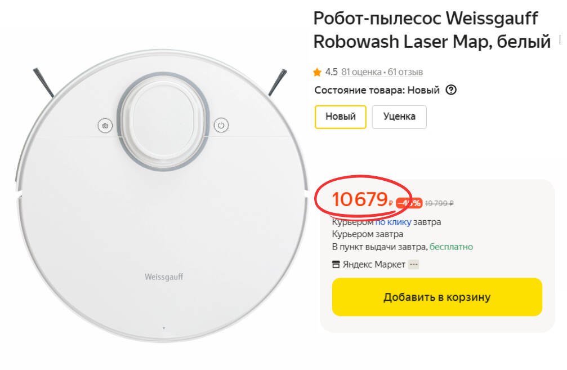Click the Weissgauff logo on the vacuum
The width and height of the screenshot is (567, 370).
coord(164,277)
